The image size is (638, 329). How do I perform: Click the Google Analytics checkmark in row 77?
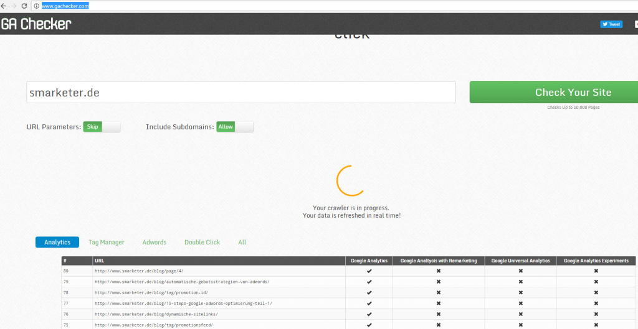click(x=369, y=304)
